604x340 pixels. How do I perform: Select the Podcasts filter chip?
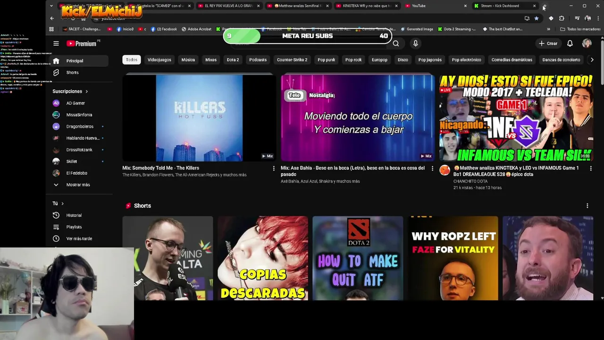point(258,60)
